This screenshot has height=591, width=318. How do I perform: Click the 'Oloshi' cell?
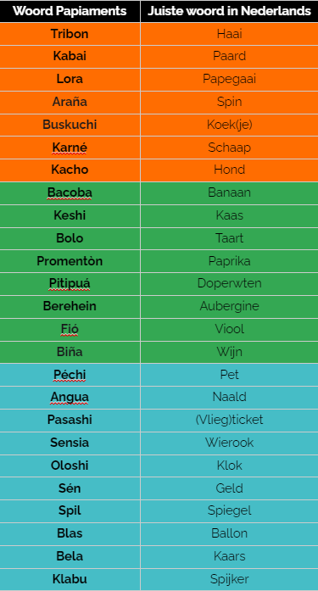click(x=70, y=466)
